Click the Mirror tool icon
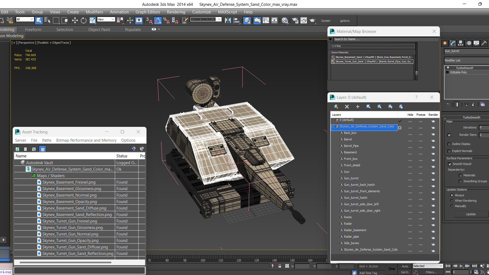 coord(228,20)
